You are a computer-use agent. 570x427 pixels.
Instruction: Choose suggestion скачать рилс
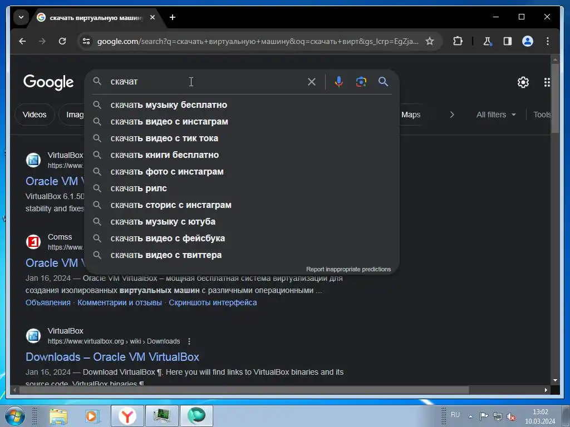tap(242, 188)
